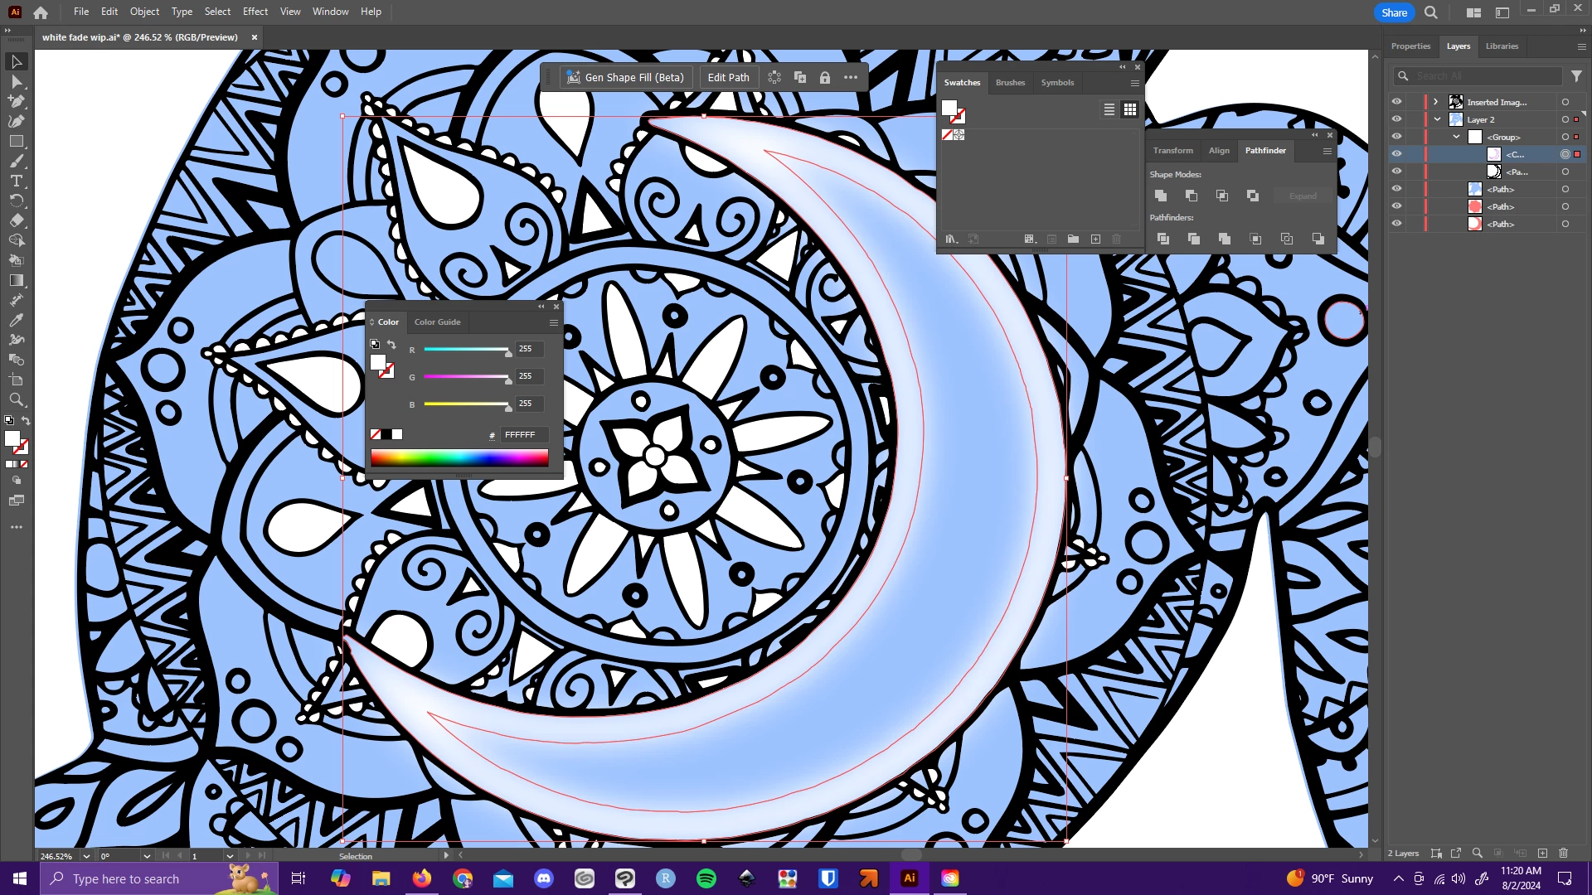The image size is (1592, 895).
Task: Select the Direct Selection tool
Action: pyautogui.click(x=16, y=81)
